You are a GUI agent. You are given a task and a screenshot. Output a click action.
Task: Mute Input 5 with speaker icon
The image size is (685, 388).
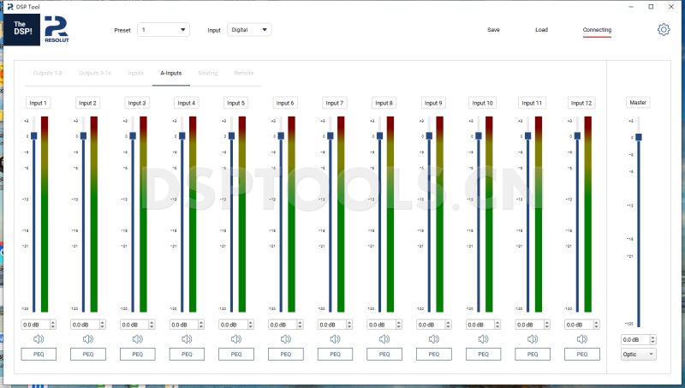236,339
